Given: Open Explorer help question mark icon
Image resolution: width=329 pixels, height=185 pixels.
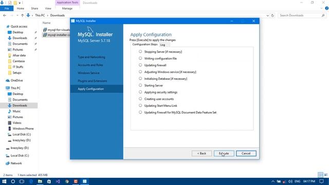Looking at the screenshot, I should coord(327,8).
